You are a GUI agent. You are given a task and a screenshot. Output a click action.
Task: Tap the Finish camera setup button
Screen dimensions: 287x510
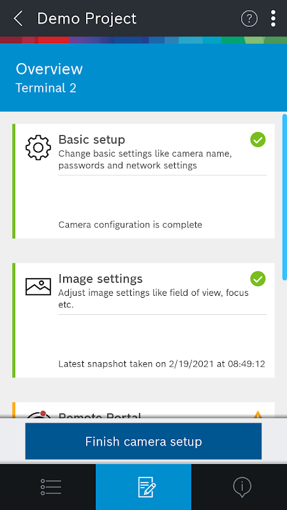[x=143, y=441]
